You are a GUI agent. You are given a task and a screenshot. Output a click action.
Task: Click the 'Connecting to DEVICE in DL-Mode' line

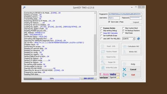coord(43,13)
